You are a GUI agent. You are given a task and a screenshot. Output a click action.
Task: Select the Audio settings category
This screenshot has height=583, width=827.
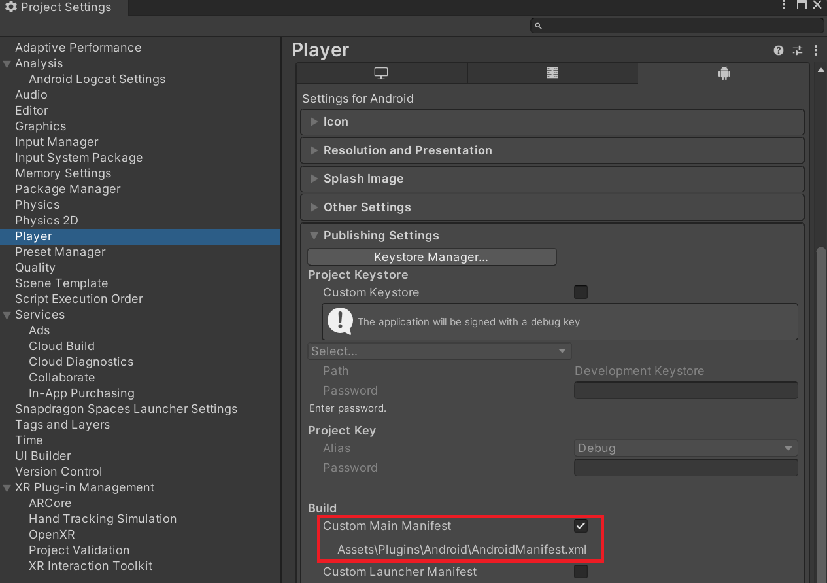pos(31,95)
